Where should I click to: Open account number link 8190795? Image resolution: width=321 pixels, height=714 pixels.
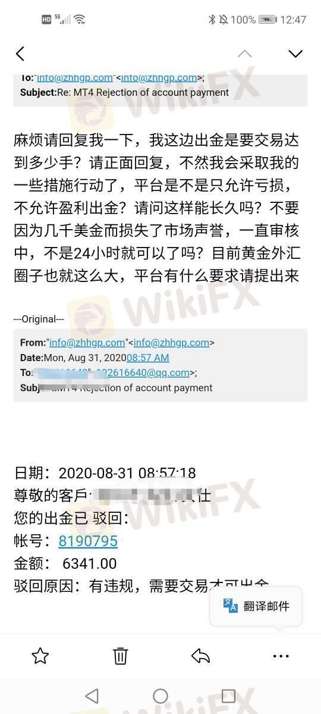pos(88,541)
